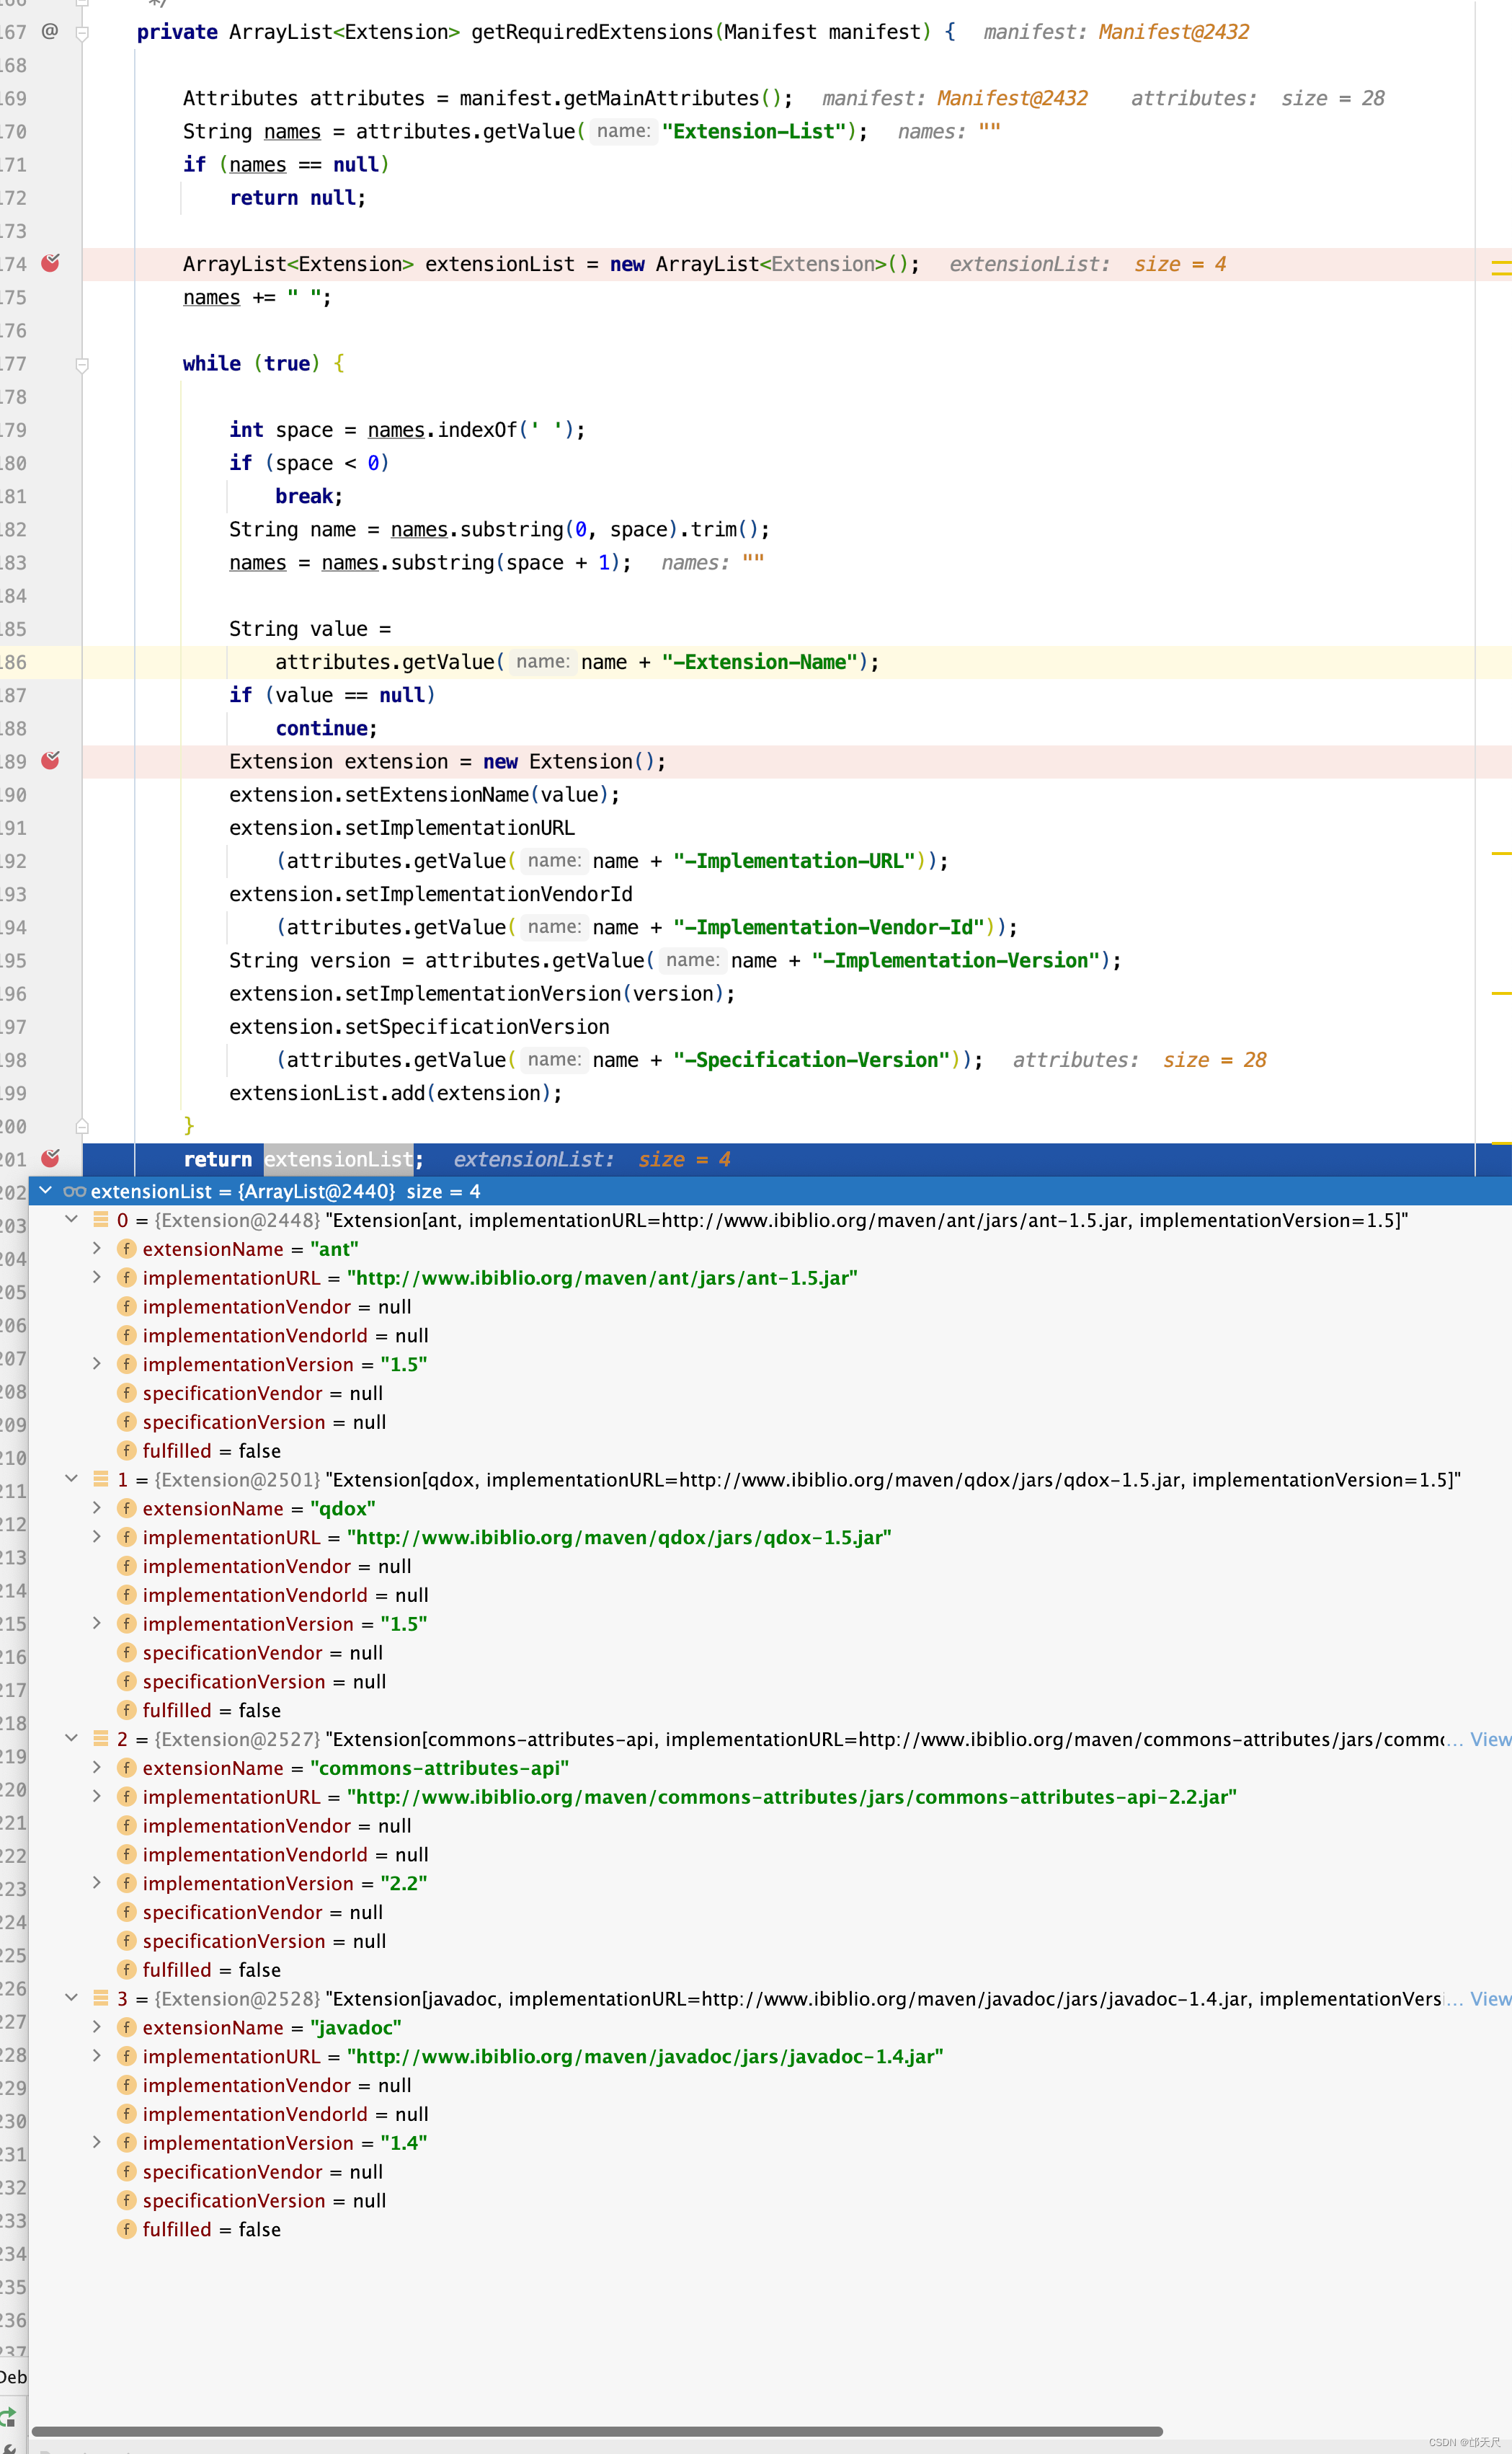This screenshot has width=1512, height=2454.
Task: Select extensionName "commons-attributes-api" tree row
Action: tap(355, 1768)
